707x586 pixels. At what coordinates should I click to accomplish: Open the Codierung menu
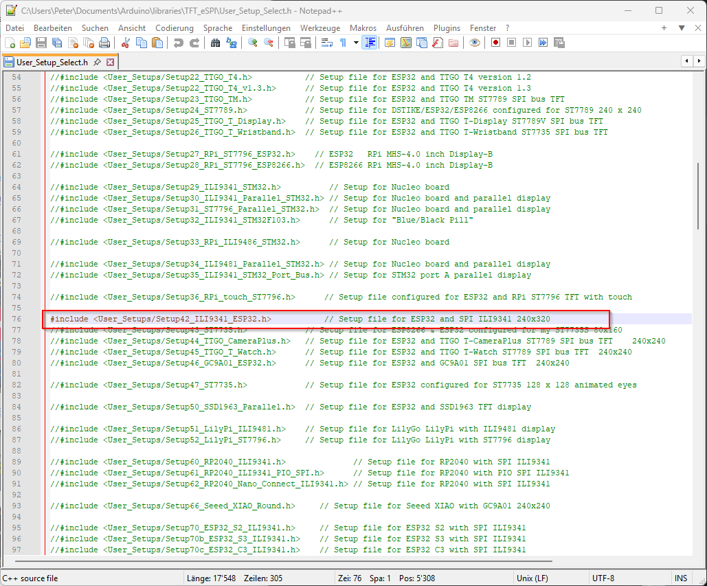click(x=175, y=28)
